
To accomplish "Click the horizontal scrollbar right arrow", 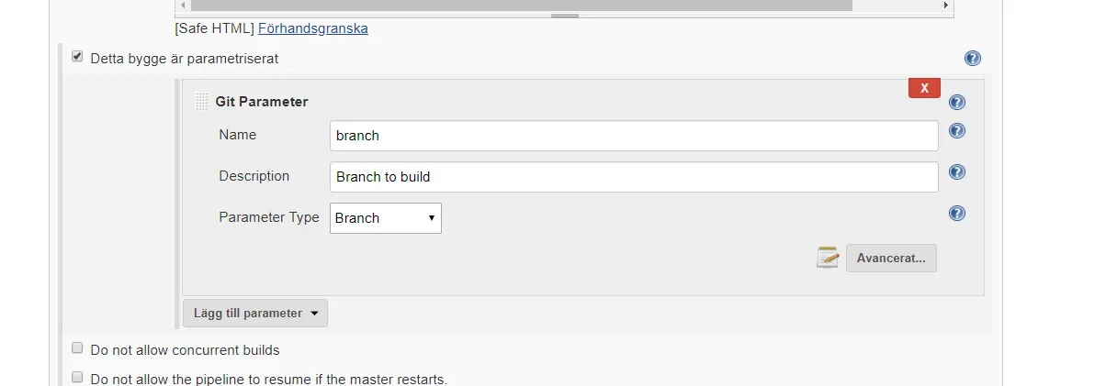I will 946,6.
